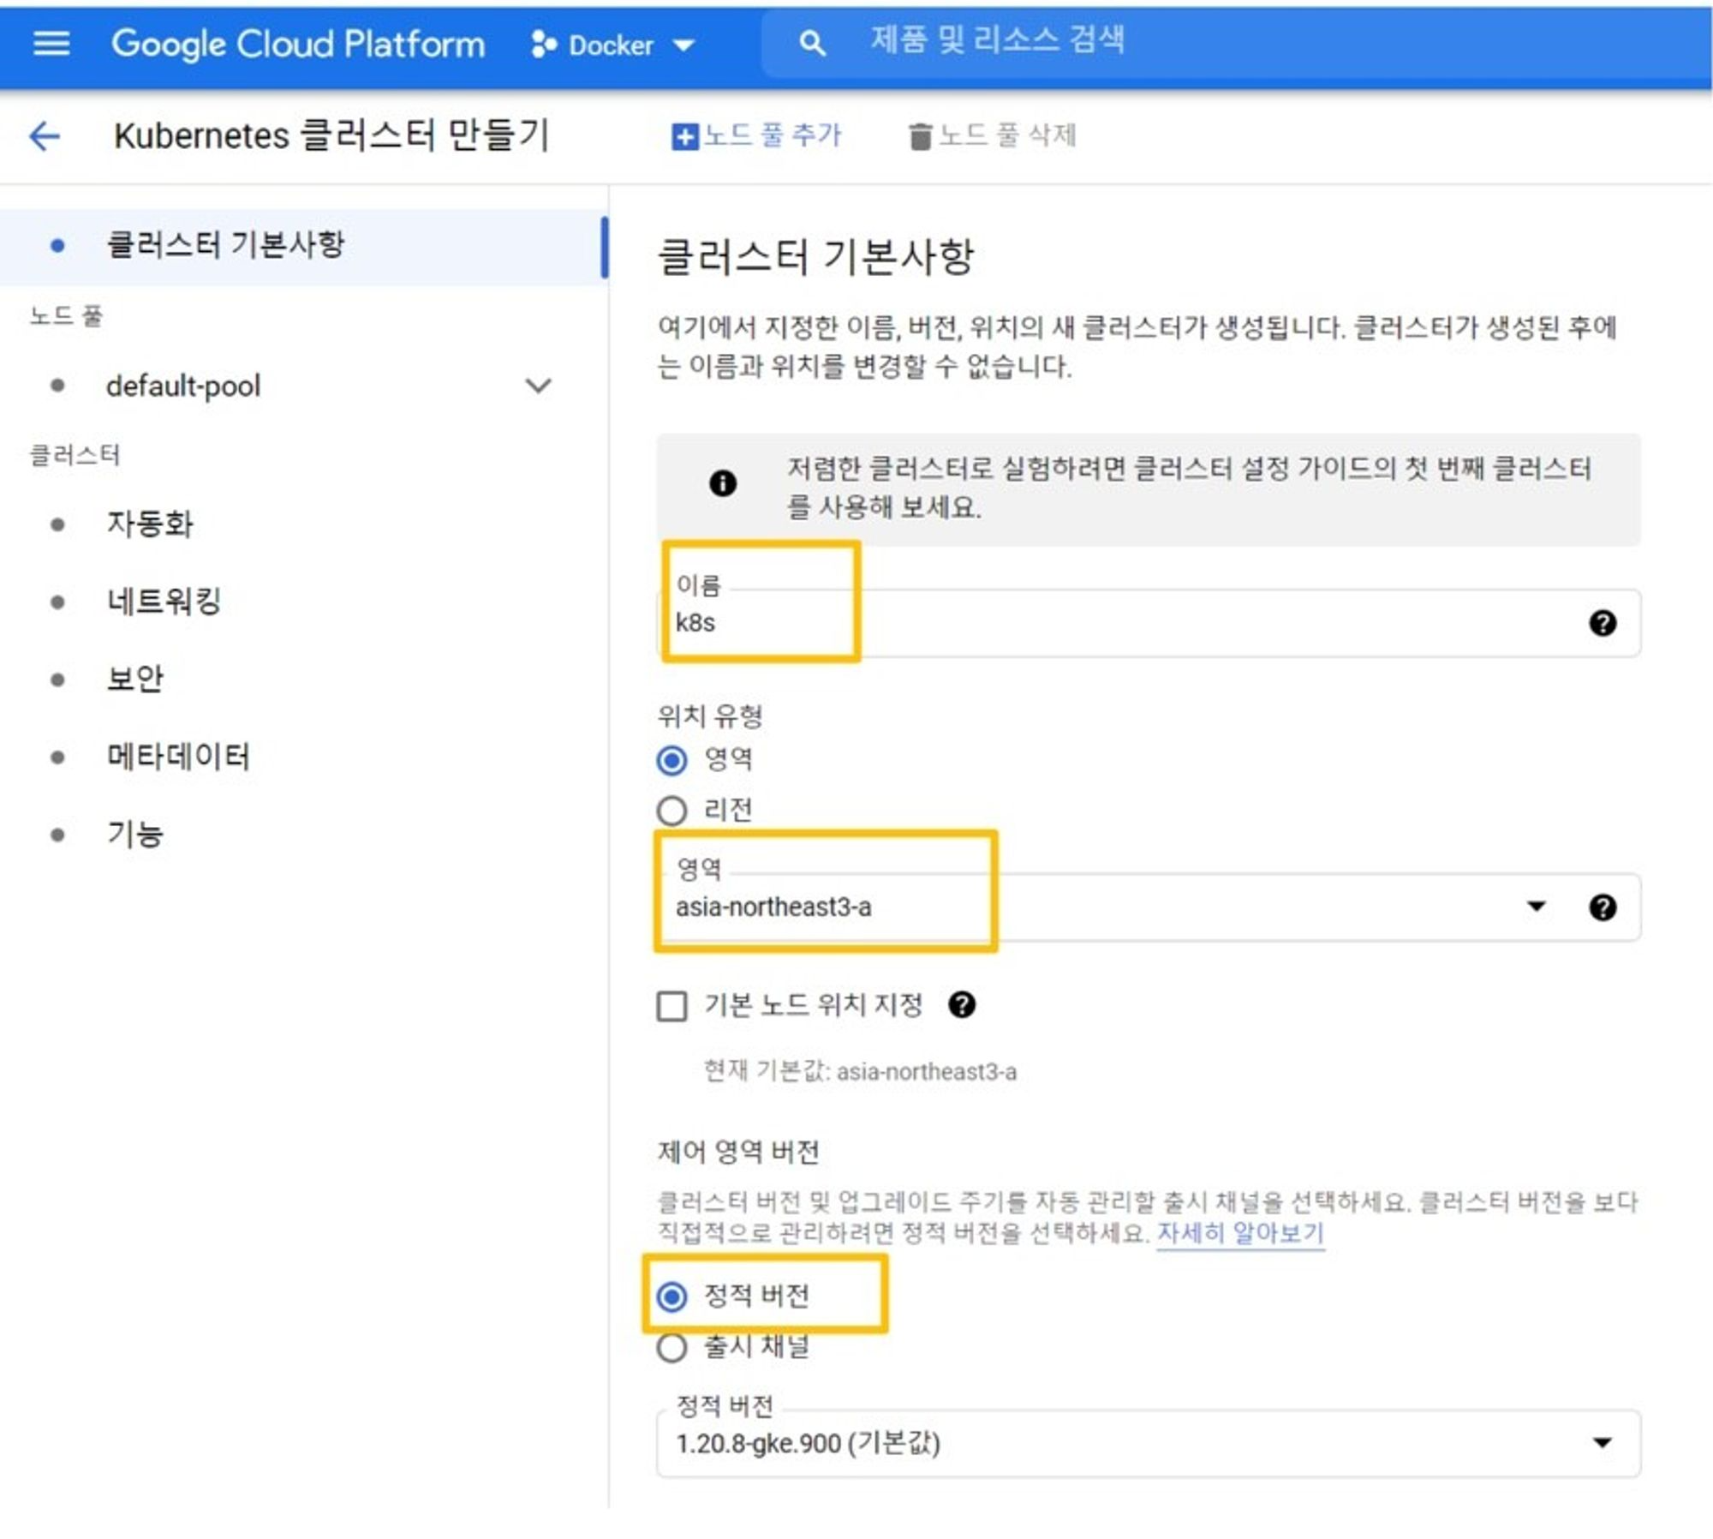Click the 이름 text field containing k8s
This screenshot has width=1713, height=1539.
click(1113, 623)
